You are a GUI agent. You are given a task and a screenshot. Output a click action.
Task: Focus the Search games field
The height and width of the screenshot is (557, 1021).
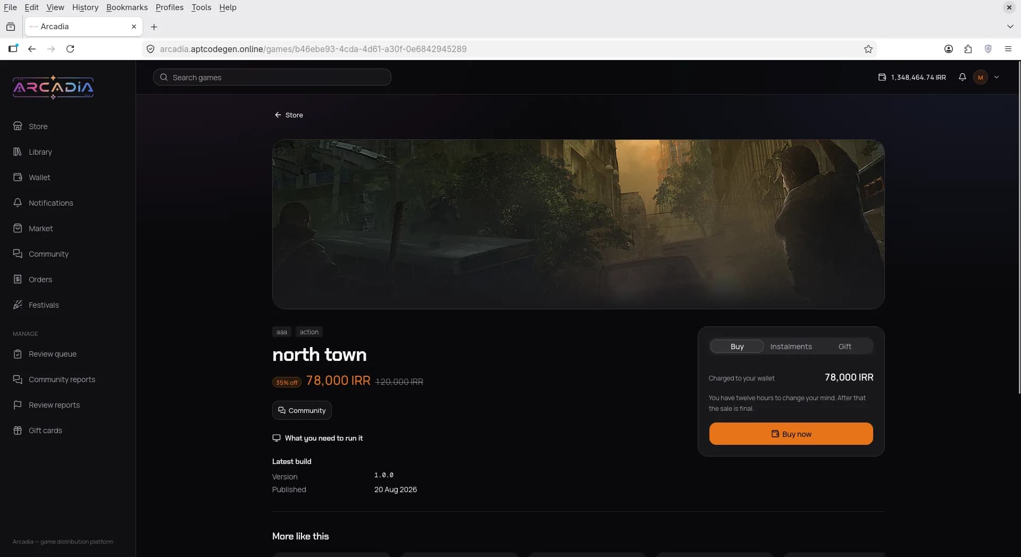272,77
